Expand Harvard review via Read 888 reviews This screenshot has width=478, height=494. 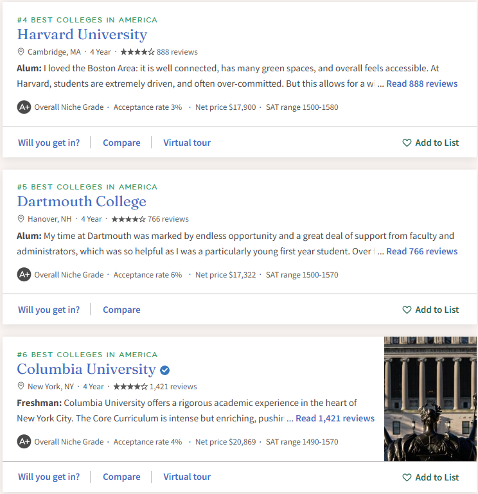[421, 84]
